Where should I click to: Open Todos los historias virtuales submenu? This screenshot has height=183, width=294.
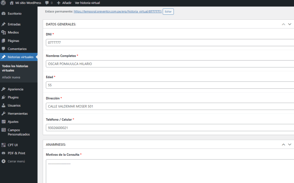point(15,68)
